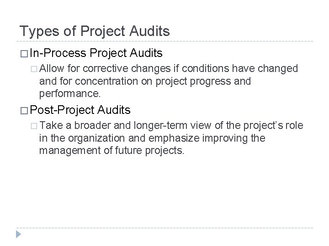Click the words project progress and
Screen dimensions: 329x246
point(203,82)
